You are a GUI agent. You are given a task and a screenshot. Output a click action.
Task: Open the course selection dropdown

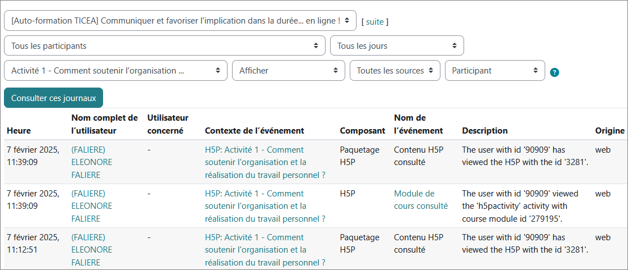(180, 20)
